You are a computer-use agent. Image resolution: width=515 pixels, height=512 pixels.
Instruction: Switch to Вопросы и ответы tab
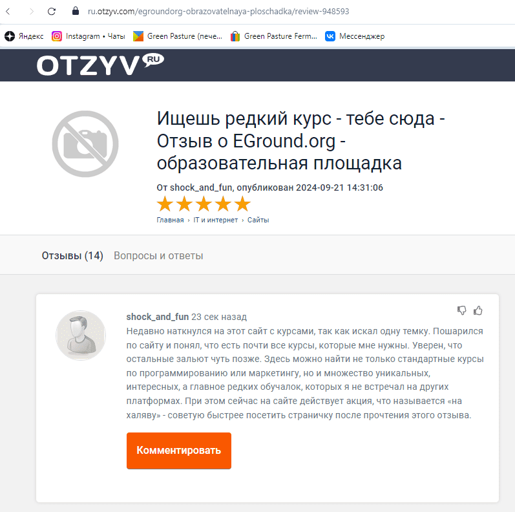point(158,255)
